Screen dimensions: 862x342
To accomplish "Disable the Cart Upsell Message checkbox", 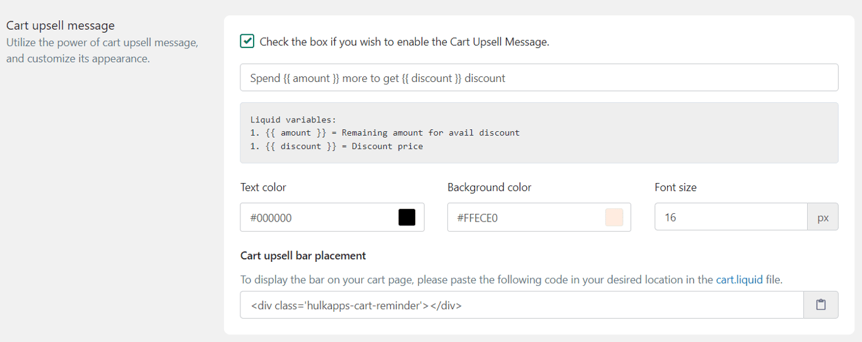I will click(x=247, y=42).
